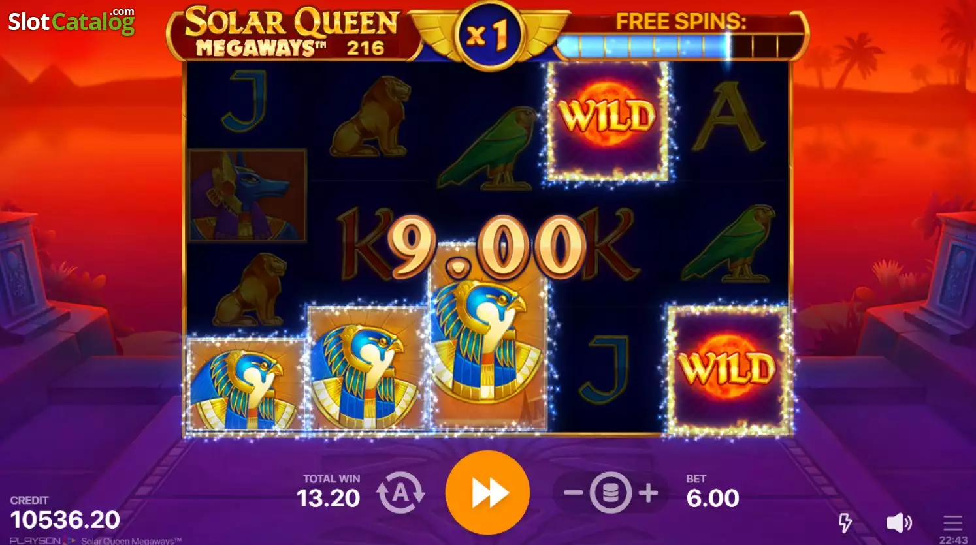Viewport: 976px width, 545px height.
Task: Open the hamburger menu
Action: click(952, 522)
